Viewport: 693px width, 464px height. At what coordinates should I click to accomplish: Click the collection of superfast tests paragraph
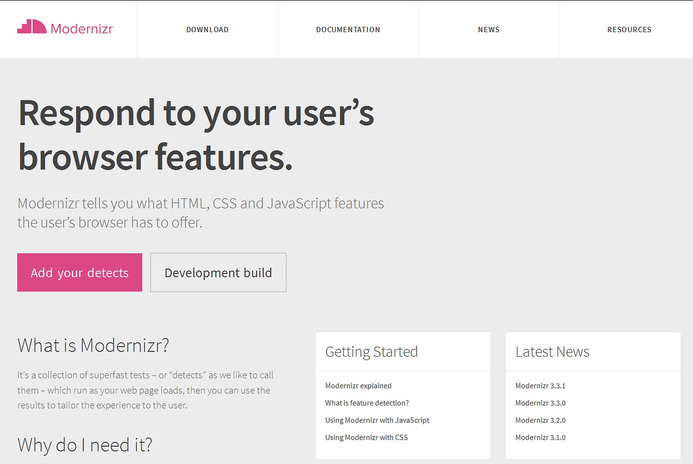click(146, 390)
